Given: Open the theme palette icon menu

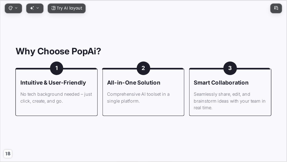Looking at the screenshot, I should [x=11, y=8].
